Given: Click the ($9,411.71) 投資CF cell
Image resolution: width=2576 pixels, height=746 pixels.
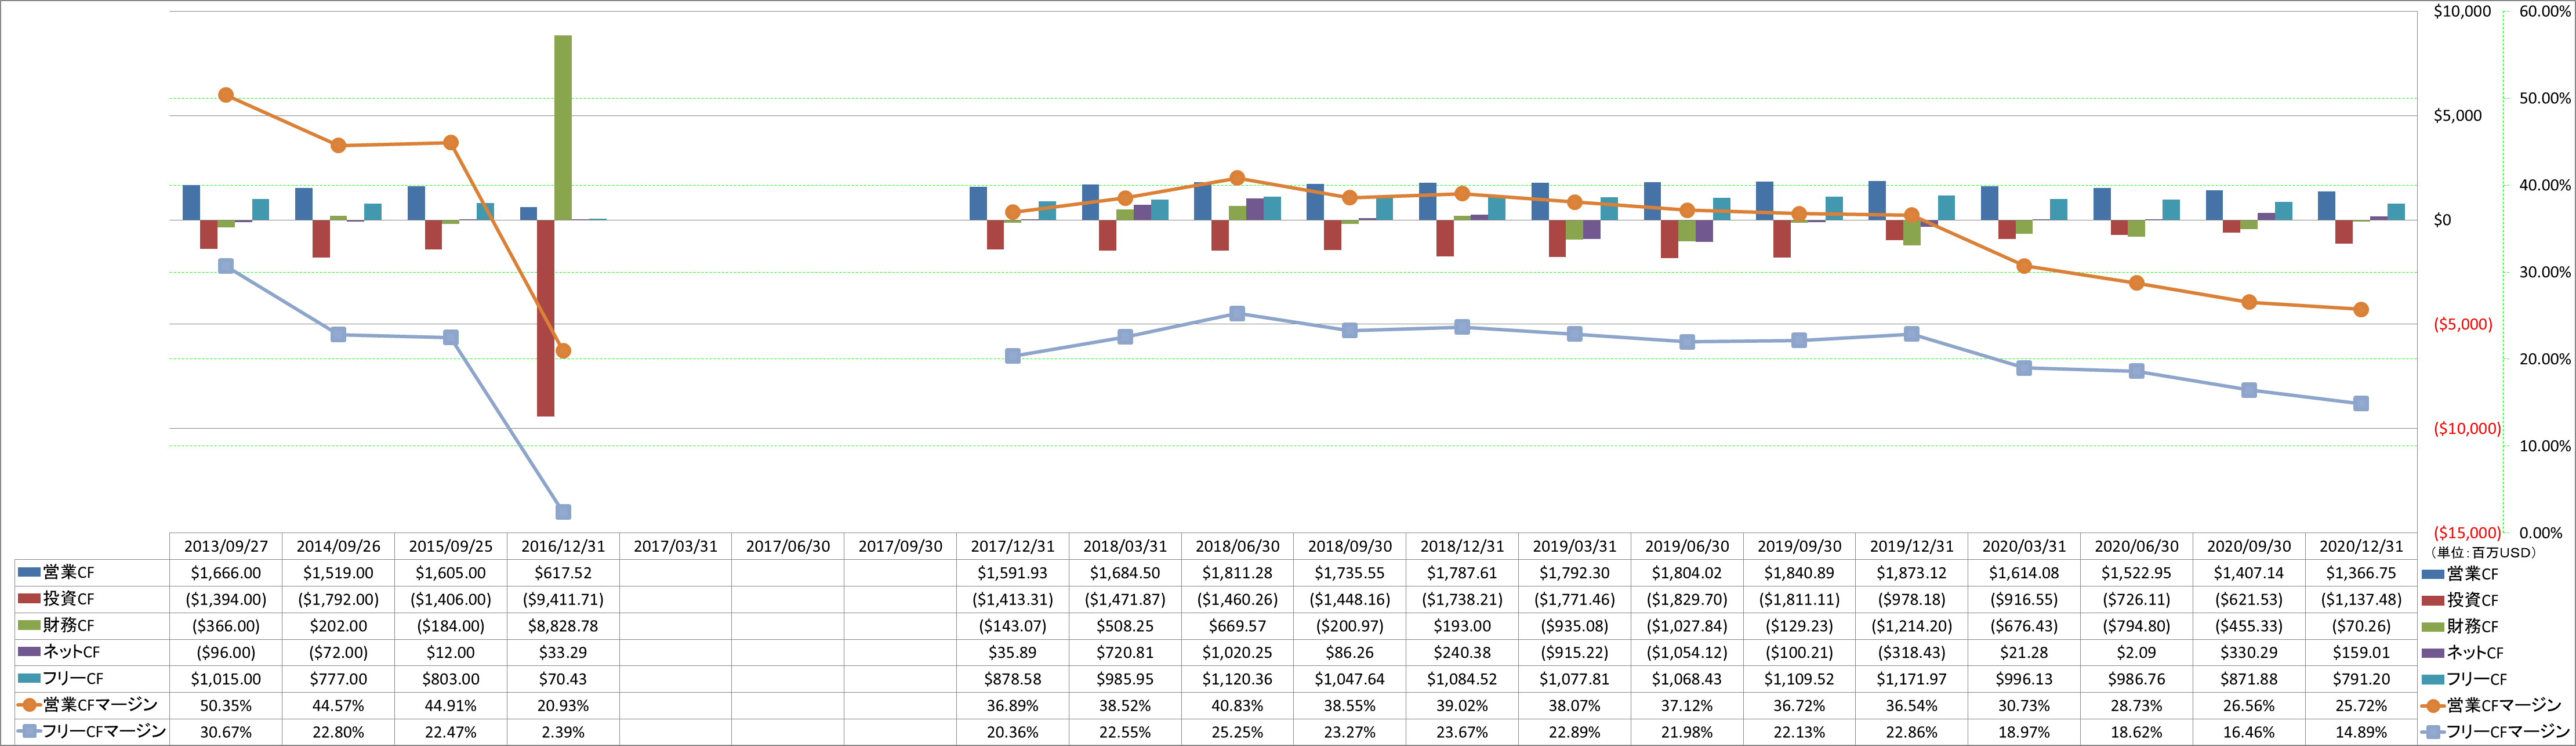Looking at the screenshot, I should [x=563, y=599].
